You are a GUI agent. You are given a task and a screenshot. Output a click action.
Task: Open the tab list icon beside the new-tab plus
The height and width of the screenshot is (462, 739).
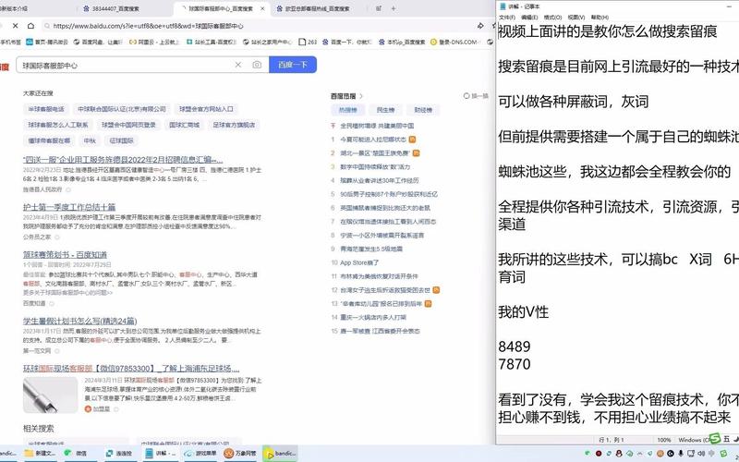(x=379, y=8)
